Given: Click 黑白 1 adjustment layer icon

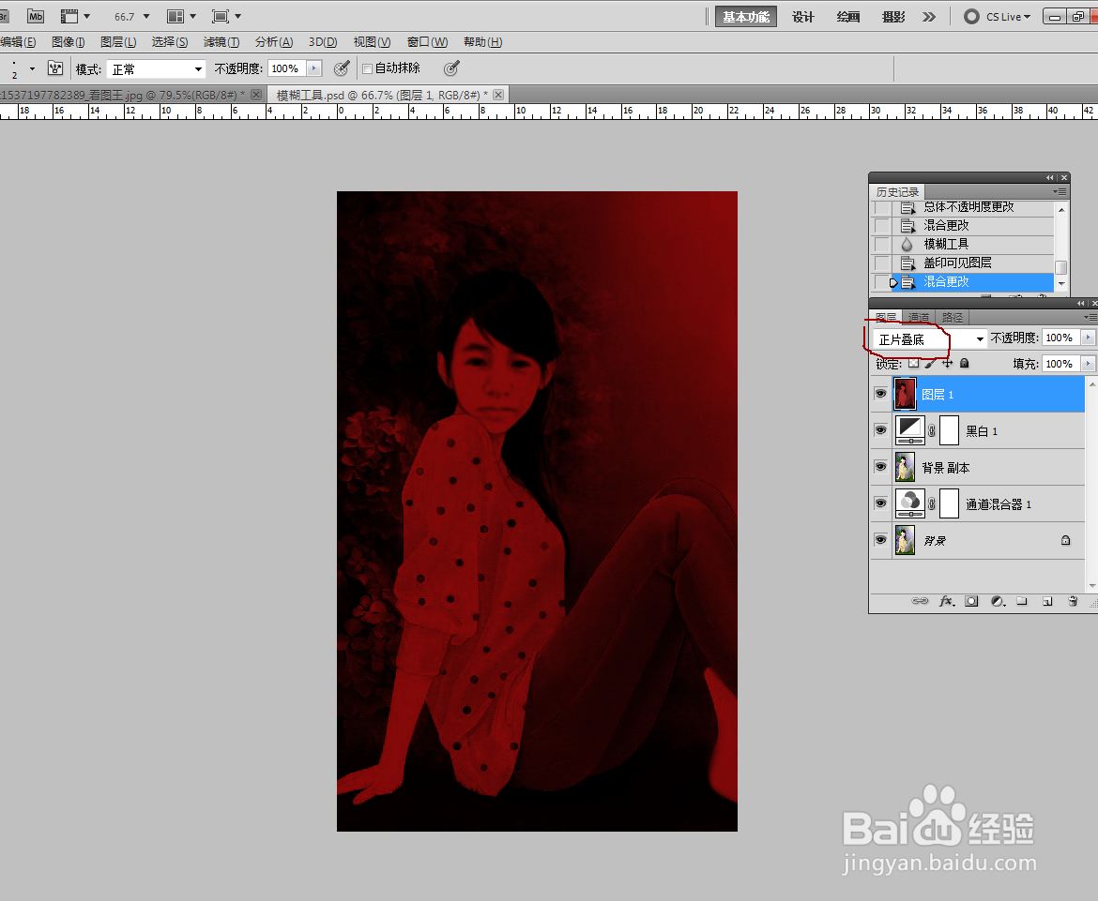Looking at the screenshot, I should (x=909, y=430).
